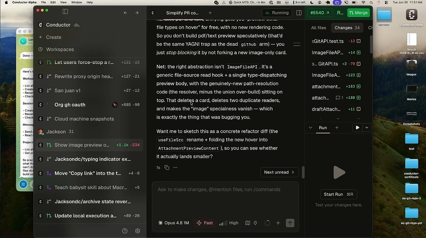Viewport: 426px width, 238px height.
Task: Copy the assistant message
Action: point(167,168)
